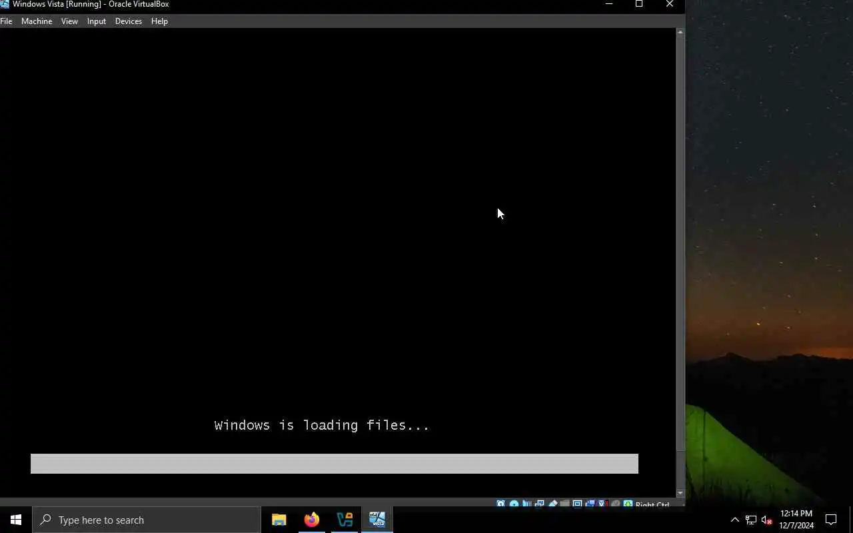Image resolution: width=853 pixels, height=533 pixels.
Task: Click the hard disk activity status icon
Action: click(500, 504)
